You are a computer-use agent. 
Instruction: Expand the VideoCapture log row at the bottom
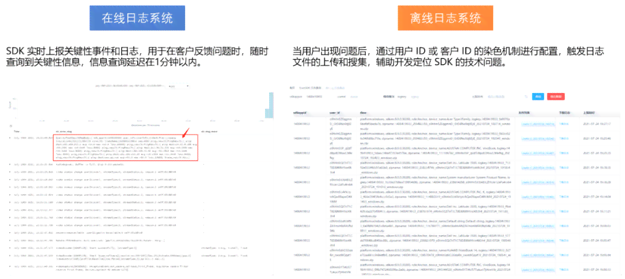pos(10,266)
